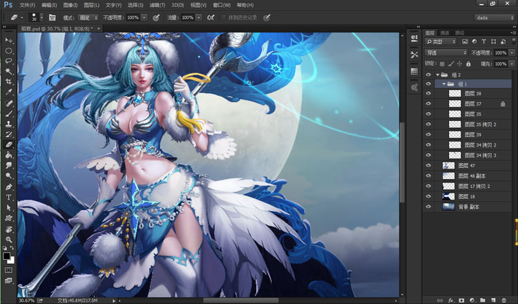
Task: Select the Zoom tool
Action: pos(8,240)
